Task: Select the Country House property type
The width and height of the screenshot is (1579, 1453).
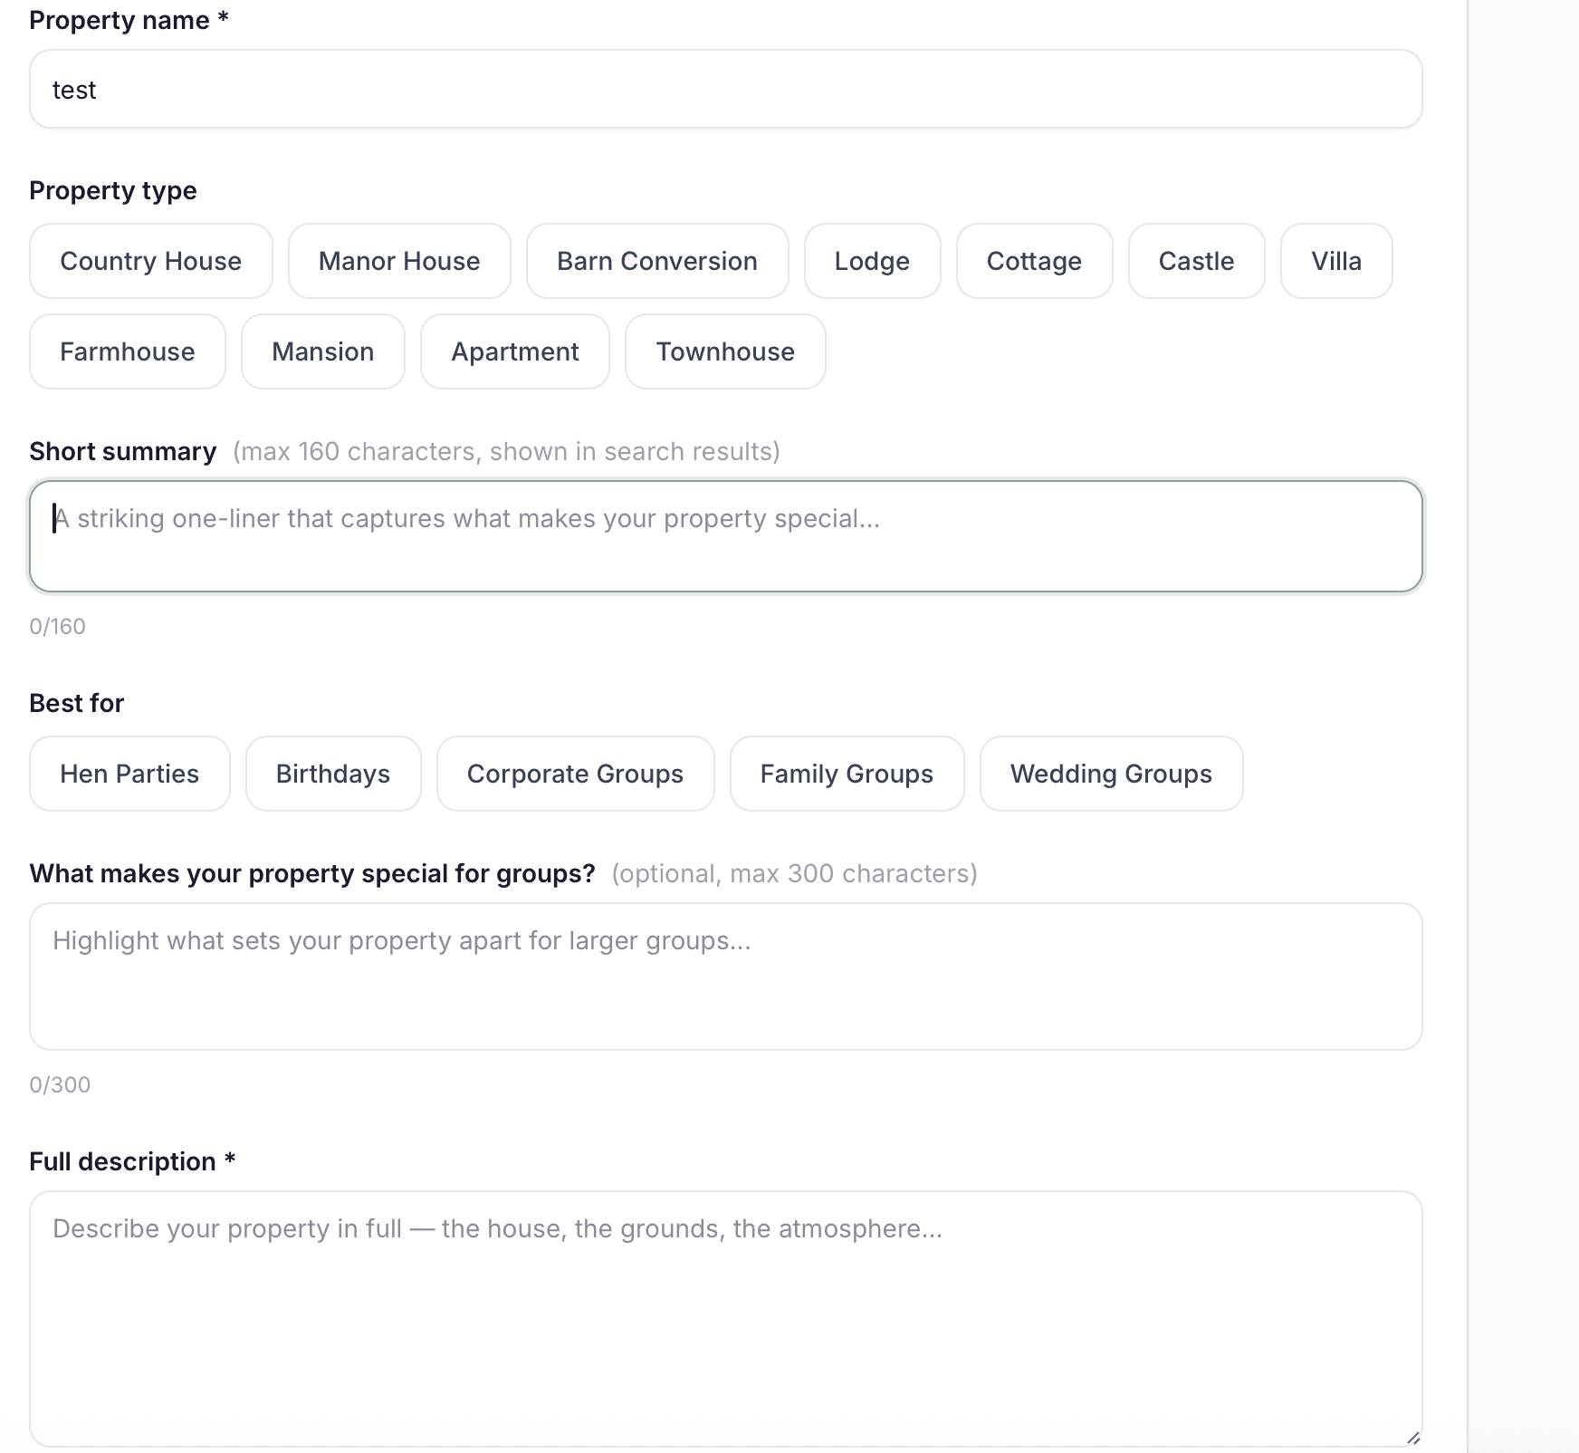Action: [x=150, y=261]
